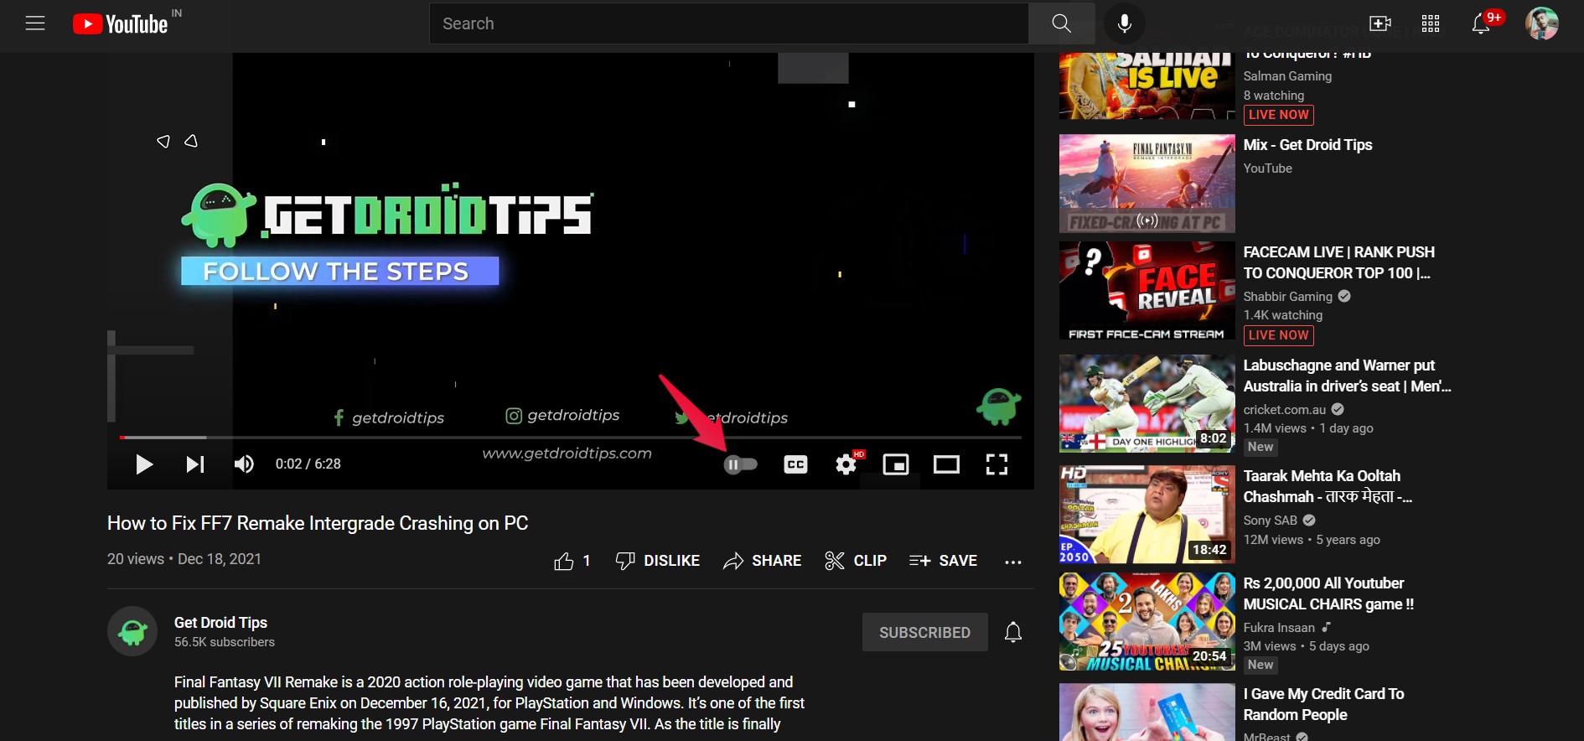This screenshot has width=1584, height=741.
Task: Play the video
Action: tap(144, 464)
